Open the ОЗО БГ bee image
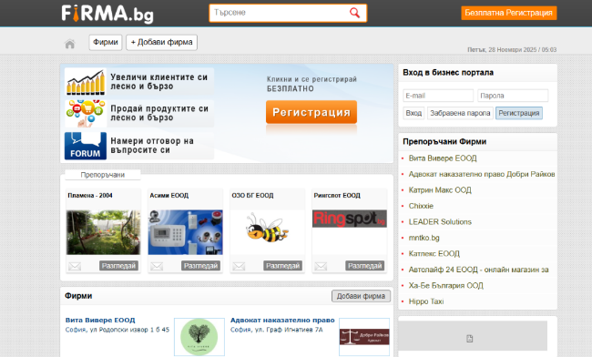 [267, 228]
